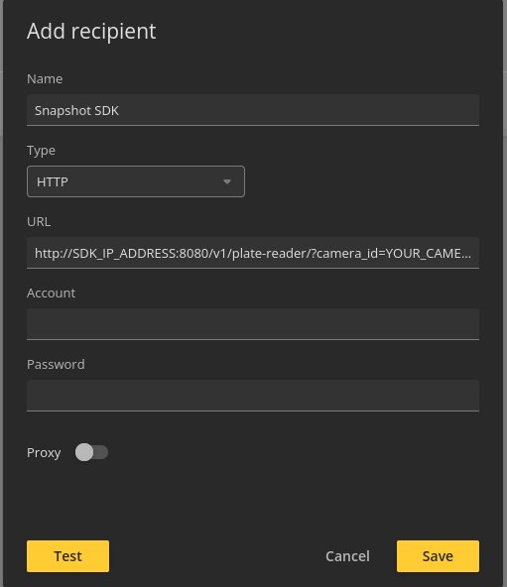Click the Password label
This screenshot has height=587, width=507.
click(x=56, y=364)
